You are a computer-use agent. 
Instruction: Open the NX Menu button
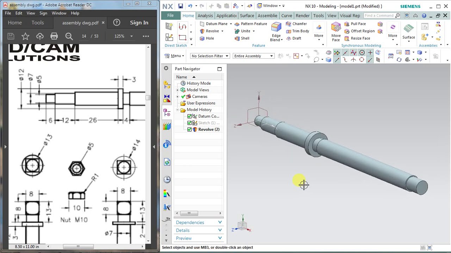point(174,56)
